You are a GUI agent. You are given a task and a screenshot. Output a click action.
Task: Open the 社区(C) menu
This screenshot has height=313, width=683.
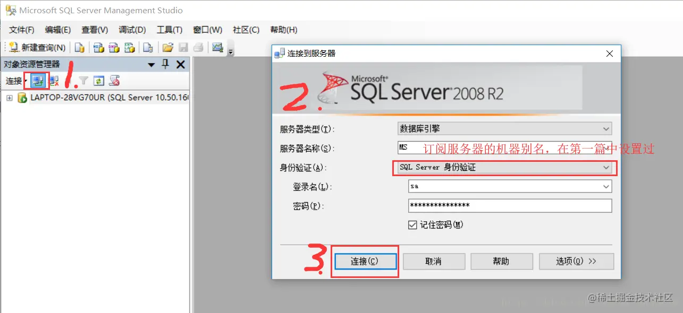[246, 30]
